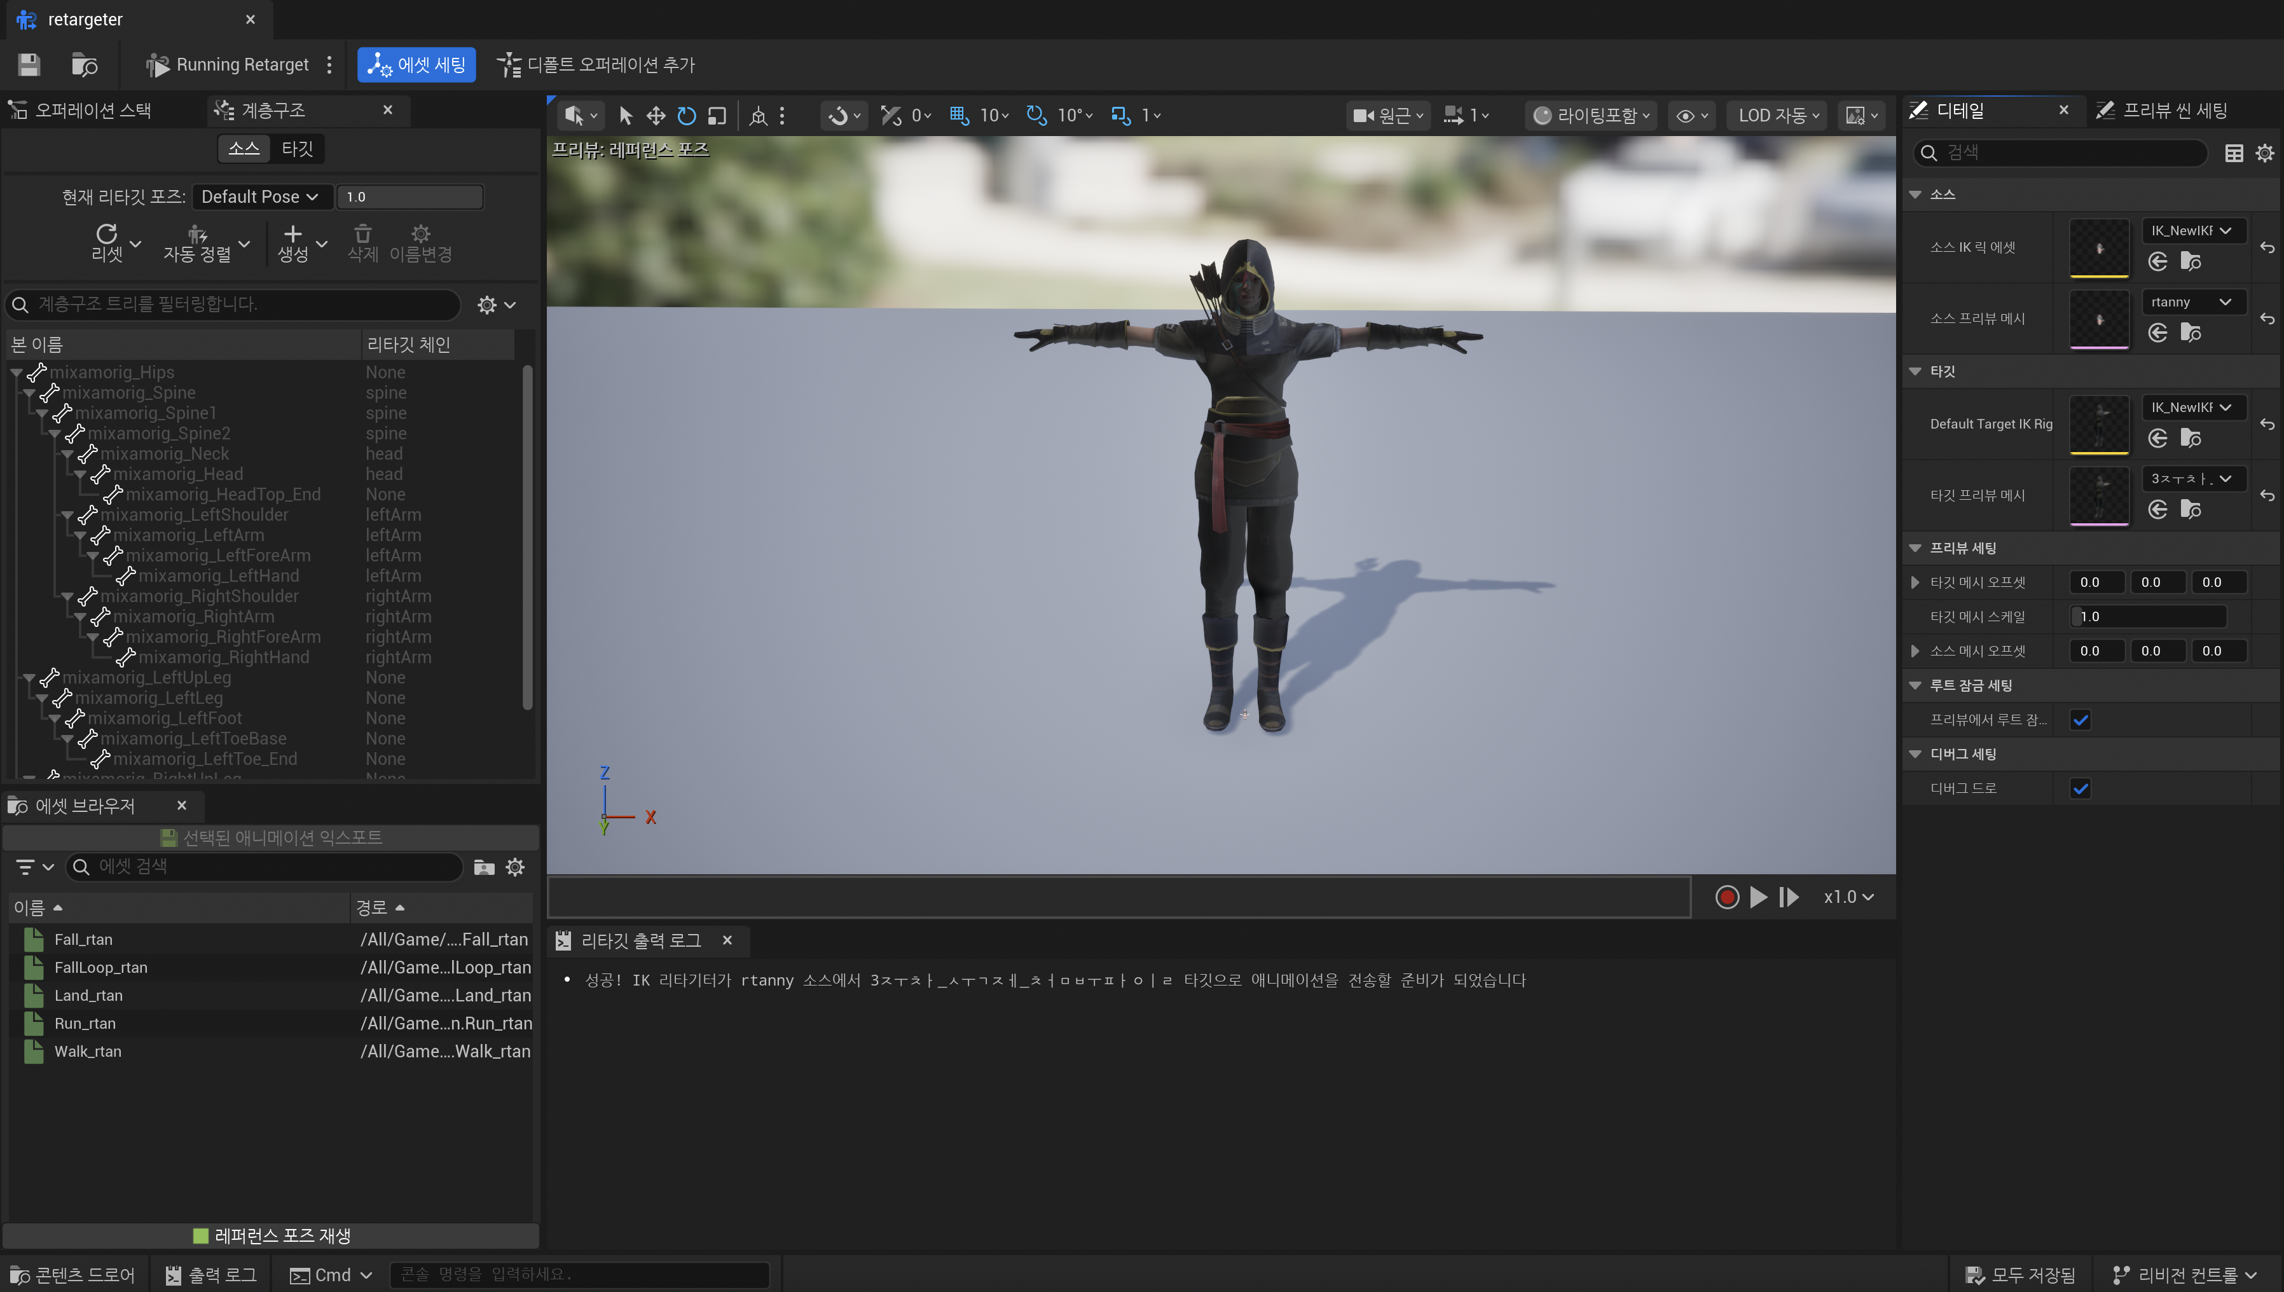The image size is (2284, 1292).
Task: Open the viewport show flags eye menu
Action: coord(1691,115)
